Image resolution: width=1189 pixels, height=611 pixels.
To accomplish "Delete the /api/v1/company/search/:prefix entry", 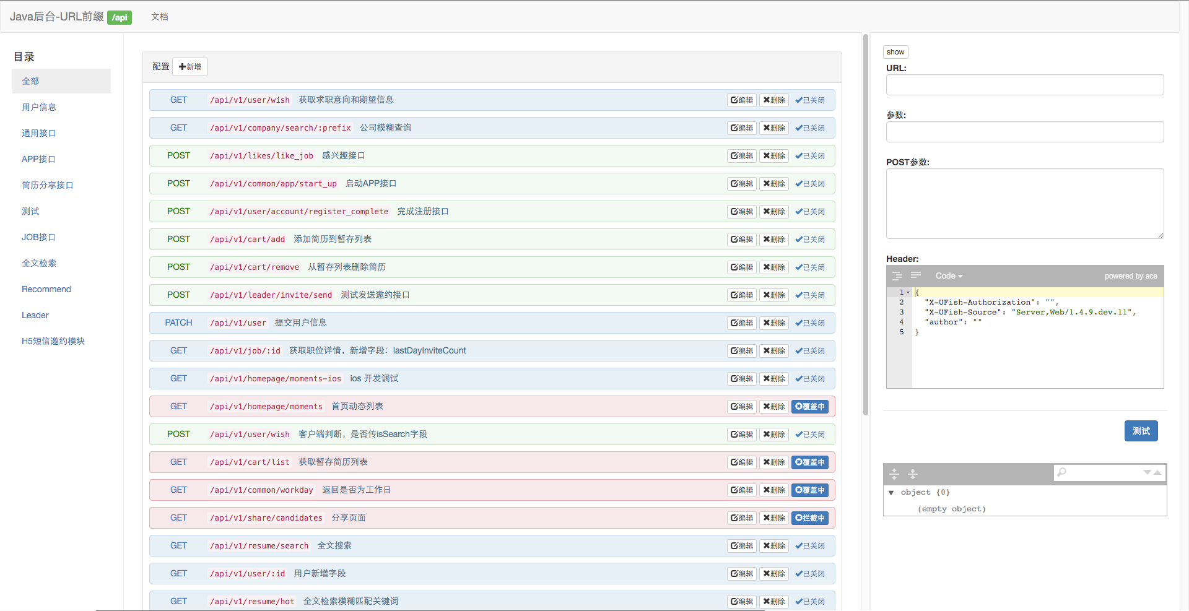I will [774, 128].
